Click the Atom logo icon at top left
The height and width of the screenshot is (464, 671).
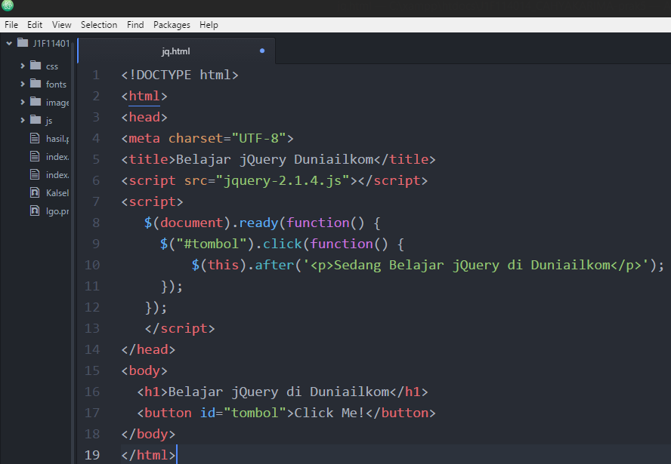8,7
